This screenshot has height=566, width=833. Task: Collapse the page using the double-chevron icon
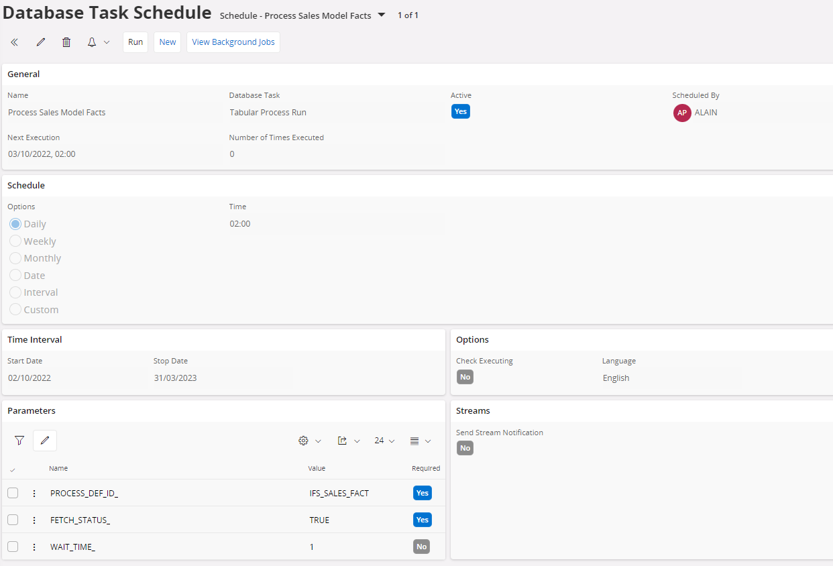[14, 42]
